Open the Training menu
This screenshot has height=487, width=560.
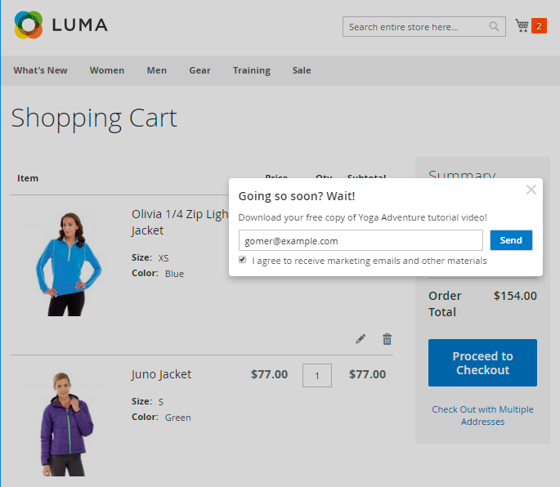(251, 70)
